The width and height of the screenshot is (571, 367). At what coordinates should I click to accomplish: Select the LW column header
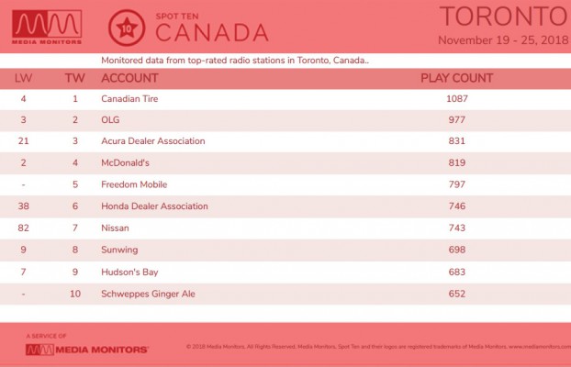click(23, 78)
